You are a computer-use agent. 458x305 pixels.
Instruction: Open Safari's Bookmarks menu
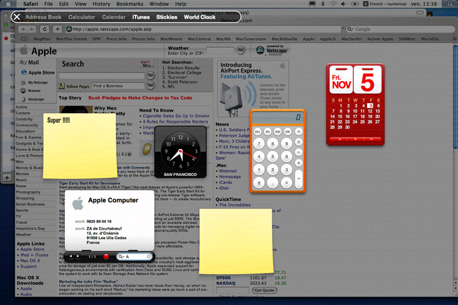[130, 4]
